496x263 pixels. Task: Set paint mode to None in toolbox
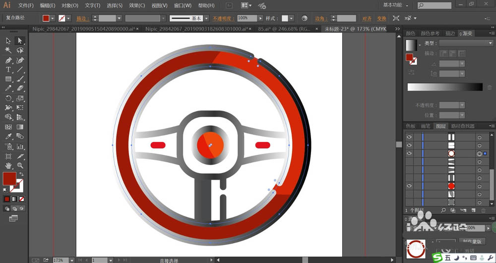pos(21,199)
